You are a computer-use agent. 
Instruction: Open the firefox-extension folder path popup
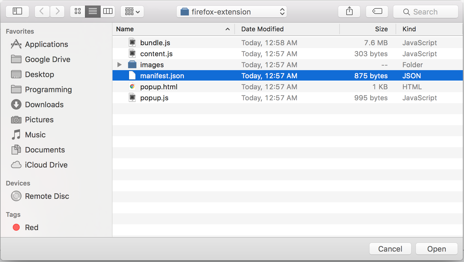[x=232, y=12]
